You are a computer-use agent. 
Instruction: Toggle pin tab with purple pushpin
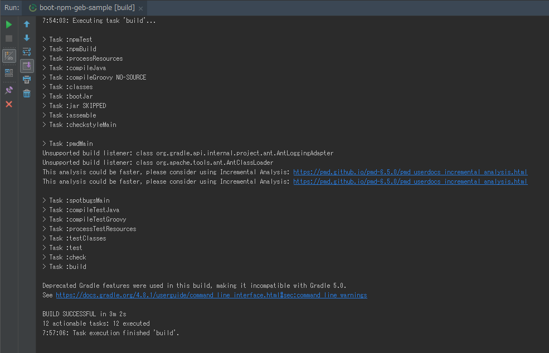[9, 90]
